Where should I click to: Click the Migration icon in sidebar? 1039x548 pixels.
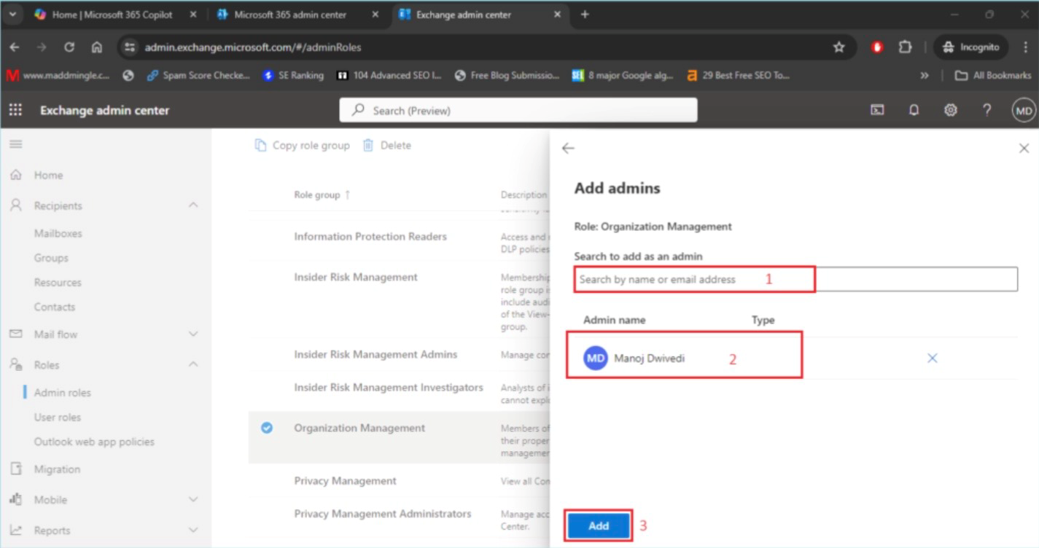pos(15,469)
